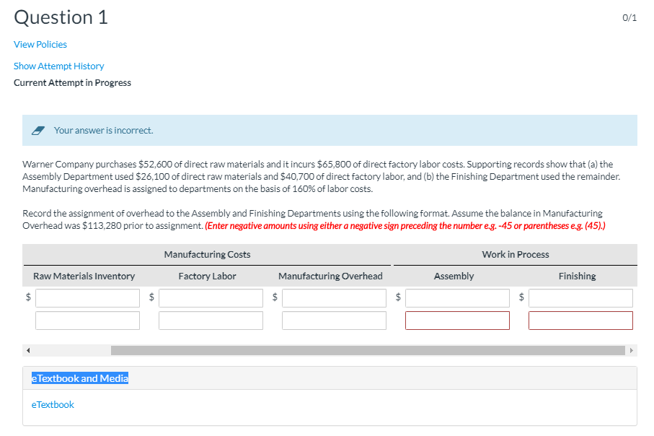The height and width of the screenshot is (436, 654).
Task: Click the red negative-amounts instruction text
Action: click(405, 225)
